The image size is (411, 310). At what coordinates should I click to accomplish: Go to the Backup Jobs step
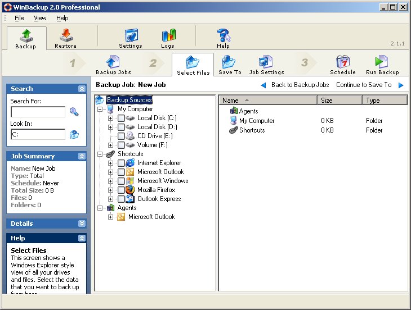click(x=113, y=62)
